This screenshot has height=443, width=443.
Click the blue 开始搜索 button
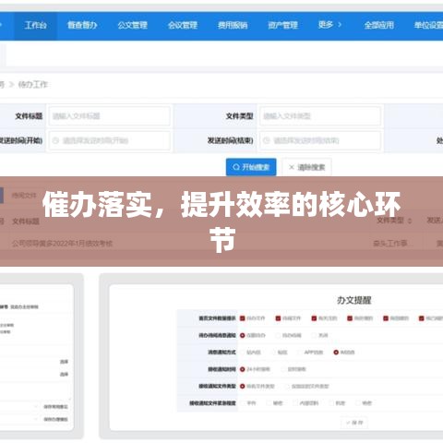pyautogui.click(x=251, y=167)
